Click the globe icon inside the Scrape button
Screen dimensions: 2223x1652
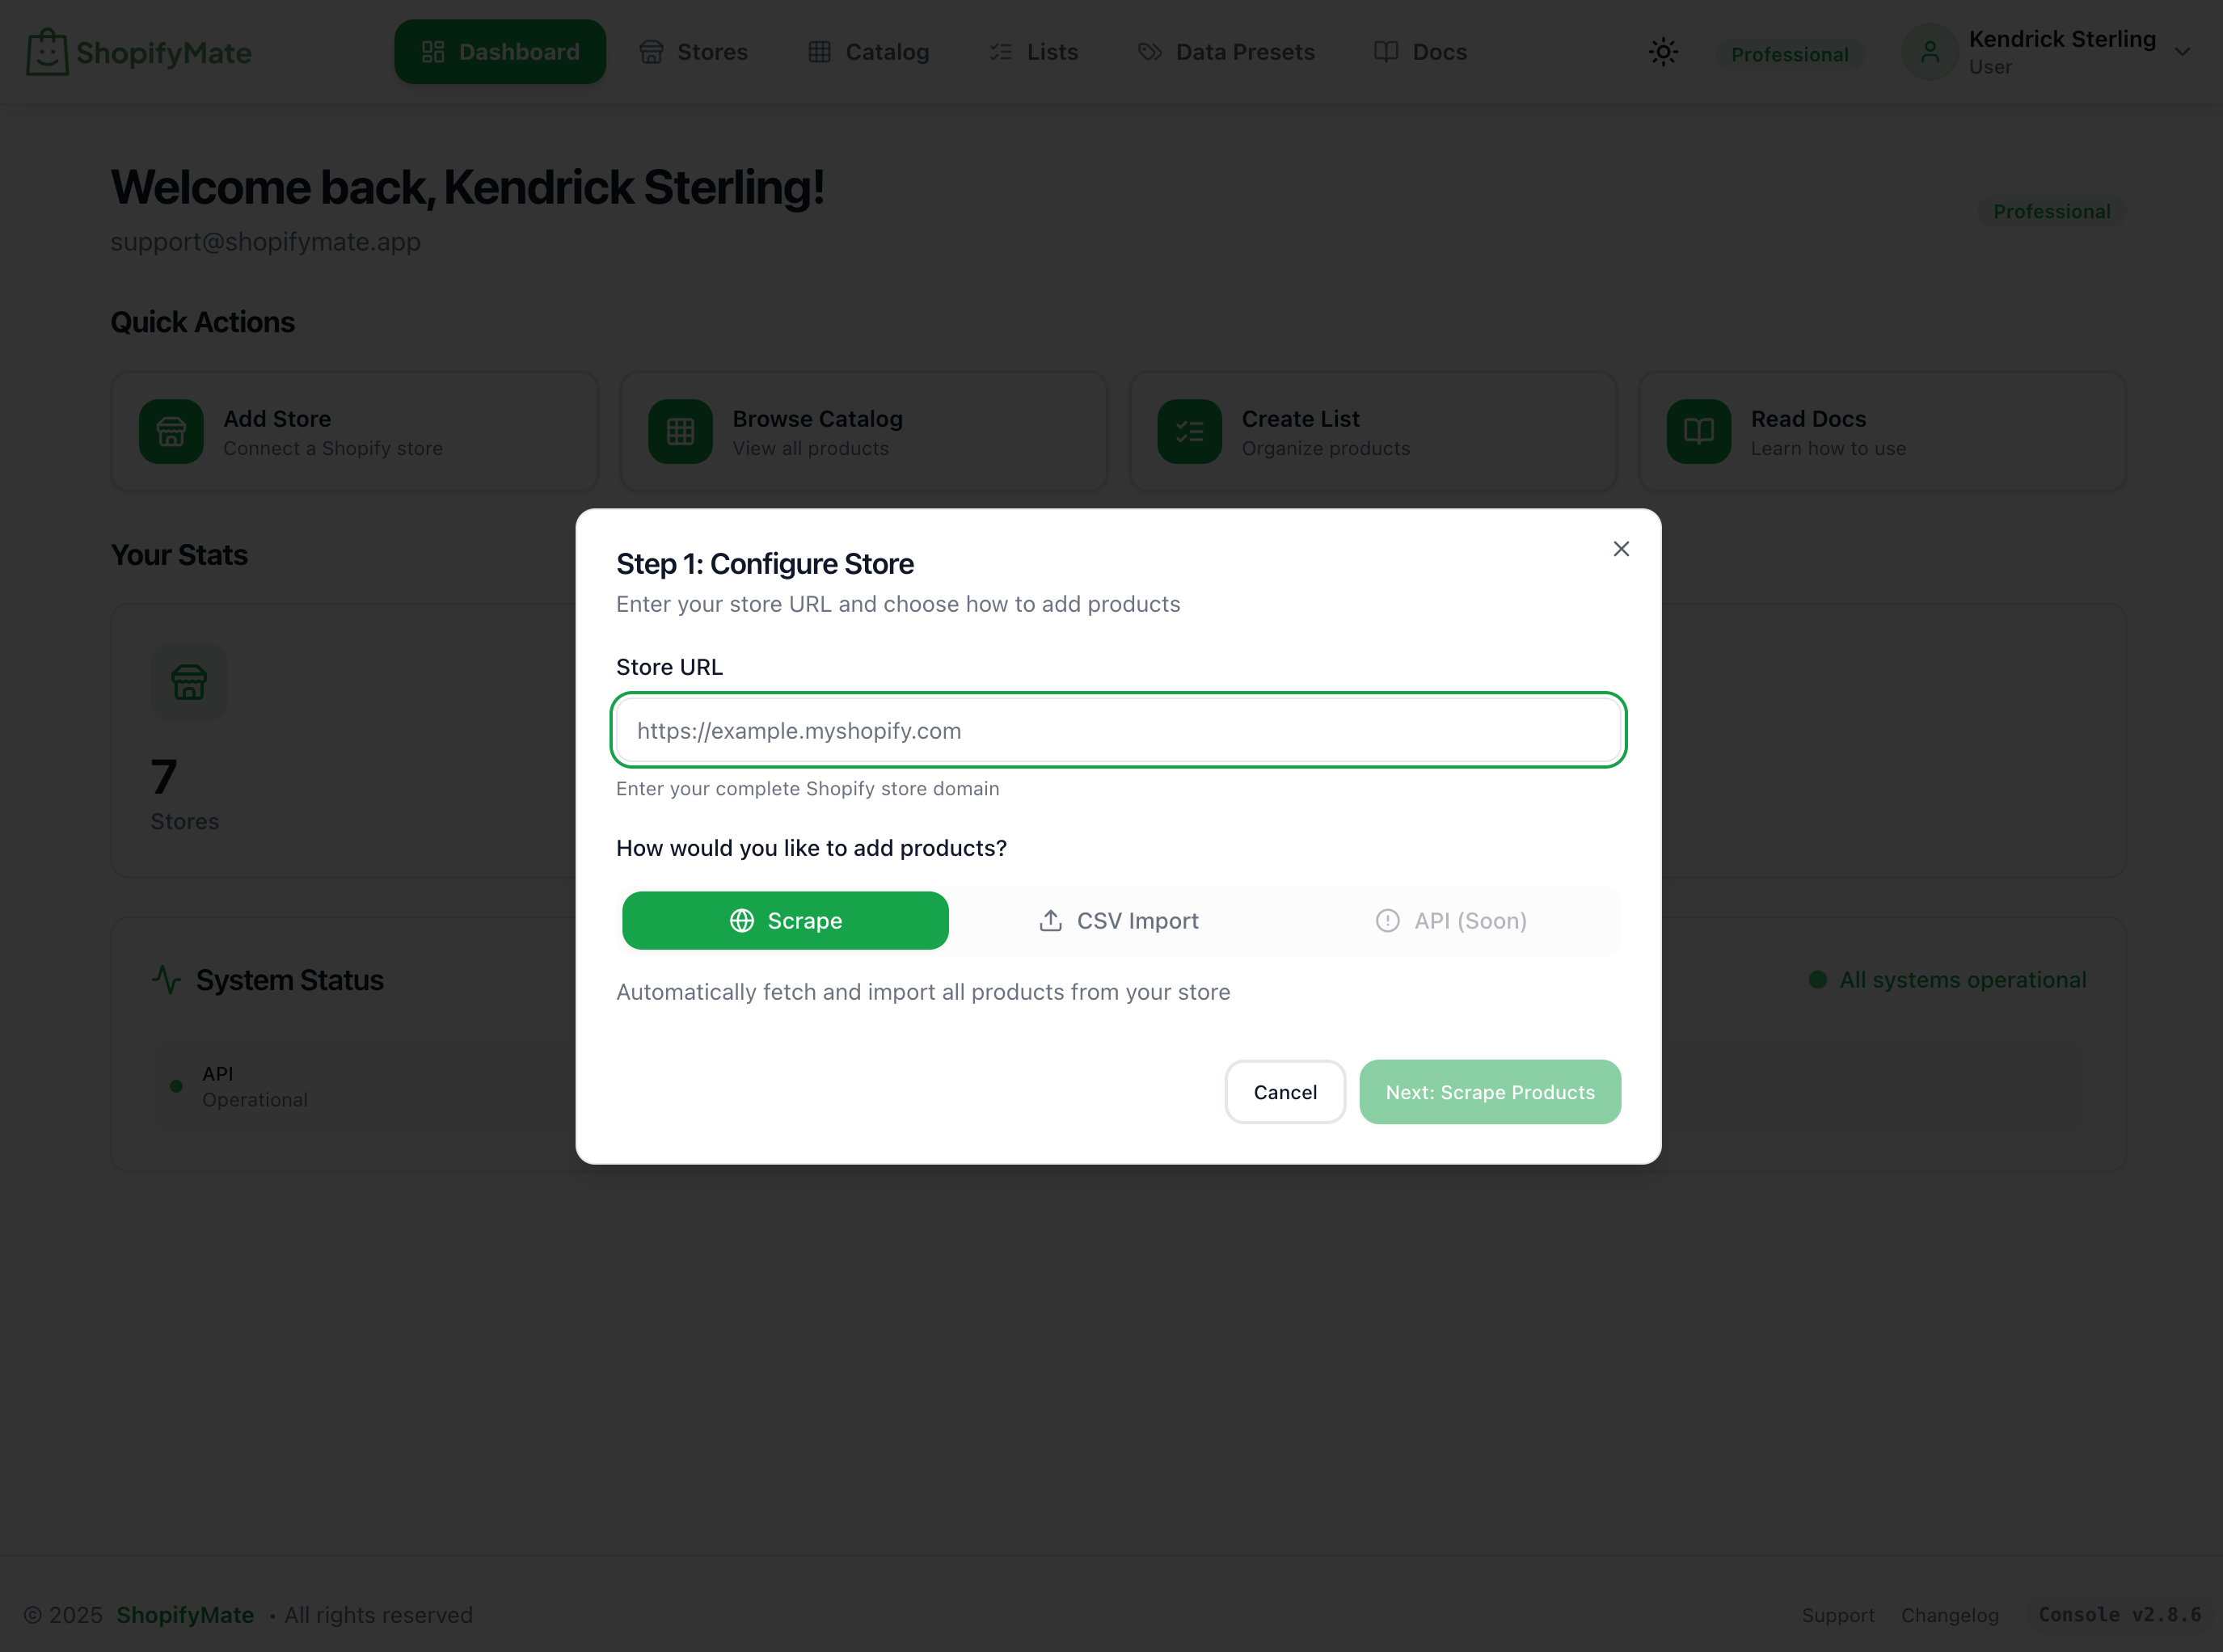pos(742,920)
